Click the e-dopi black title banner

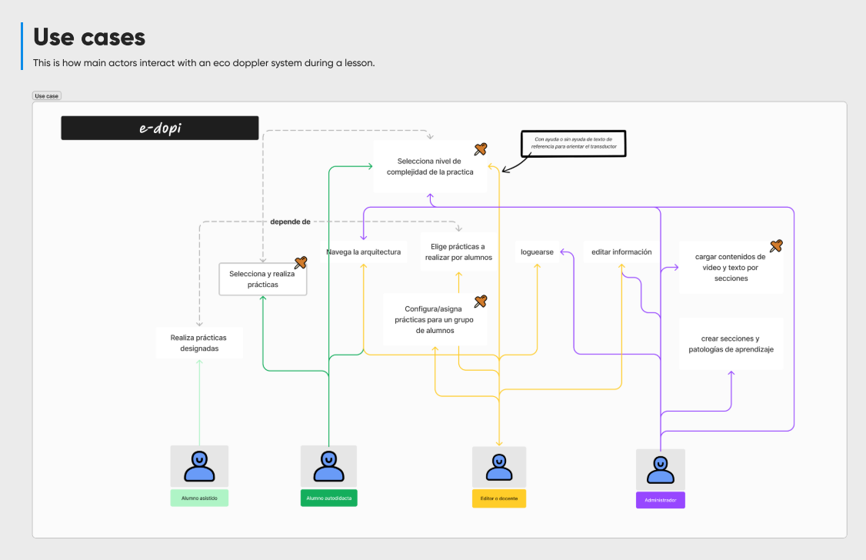point(160,128)
